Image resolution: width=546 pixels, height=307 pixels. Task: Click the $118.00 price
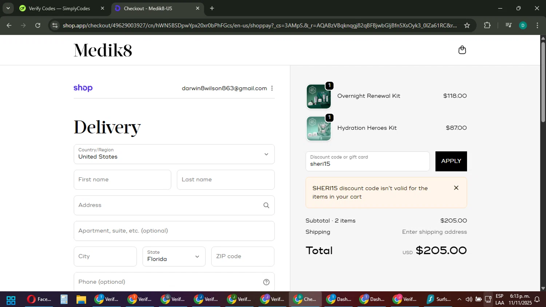[x=455, y=96]
